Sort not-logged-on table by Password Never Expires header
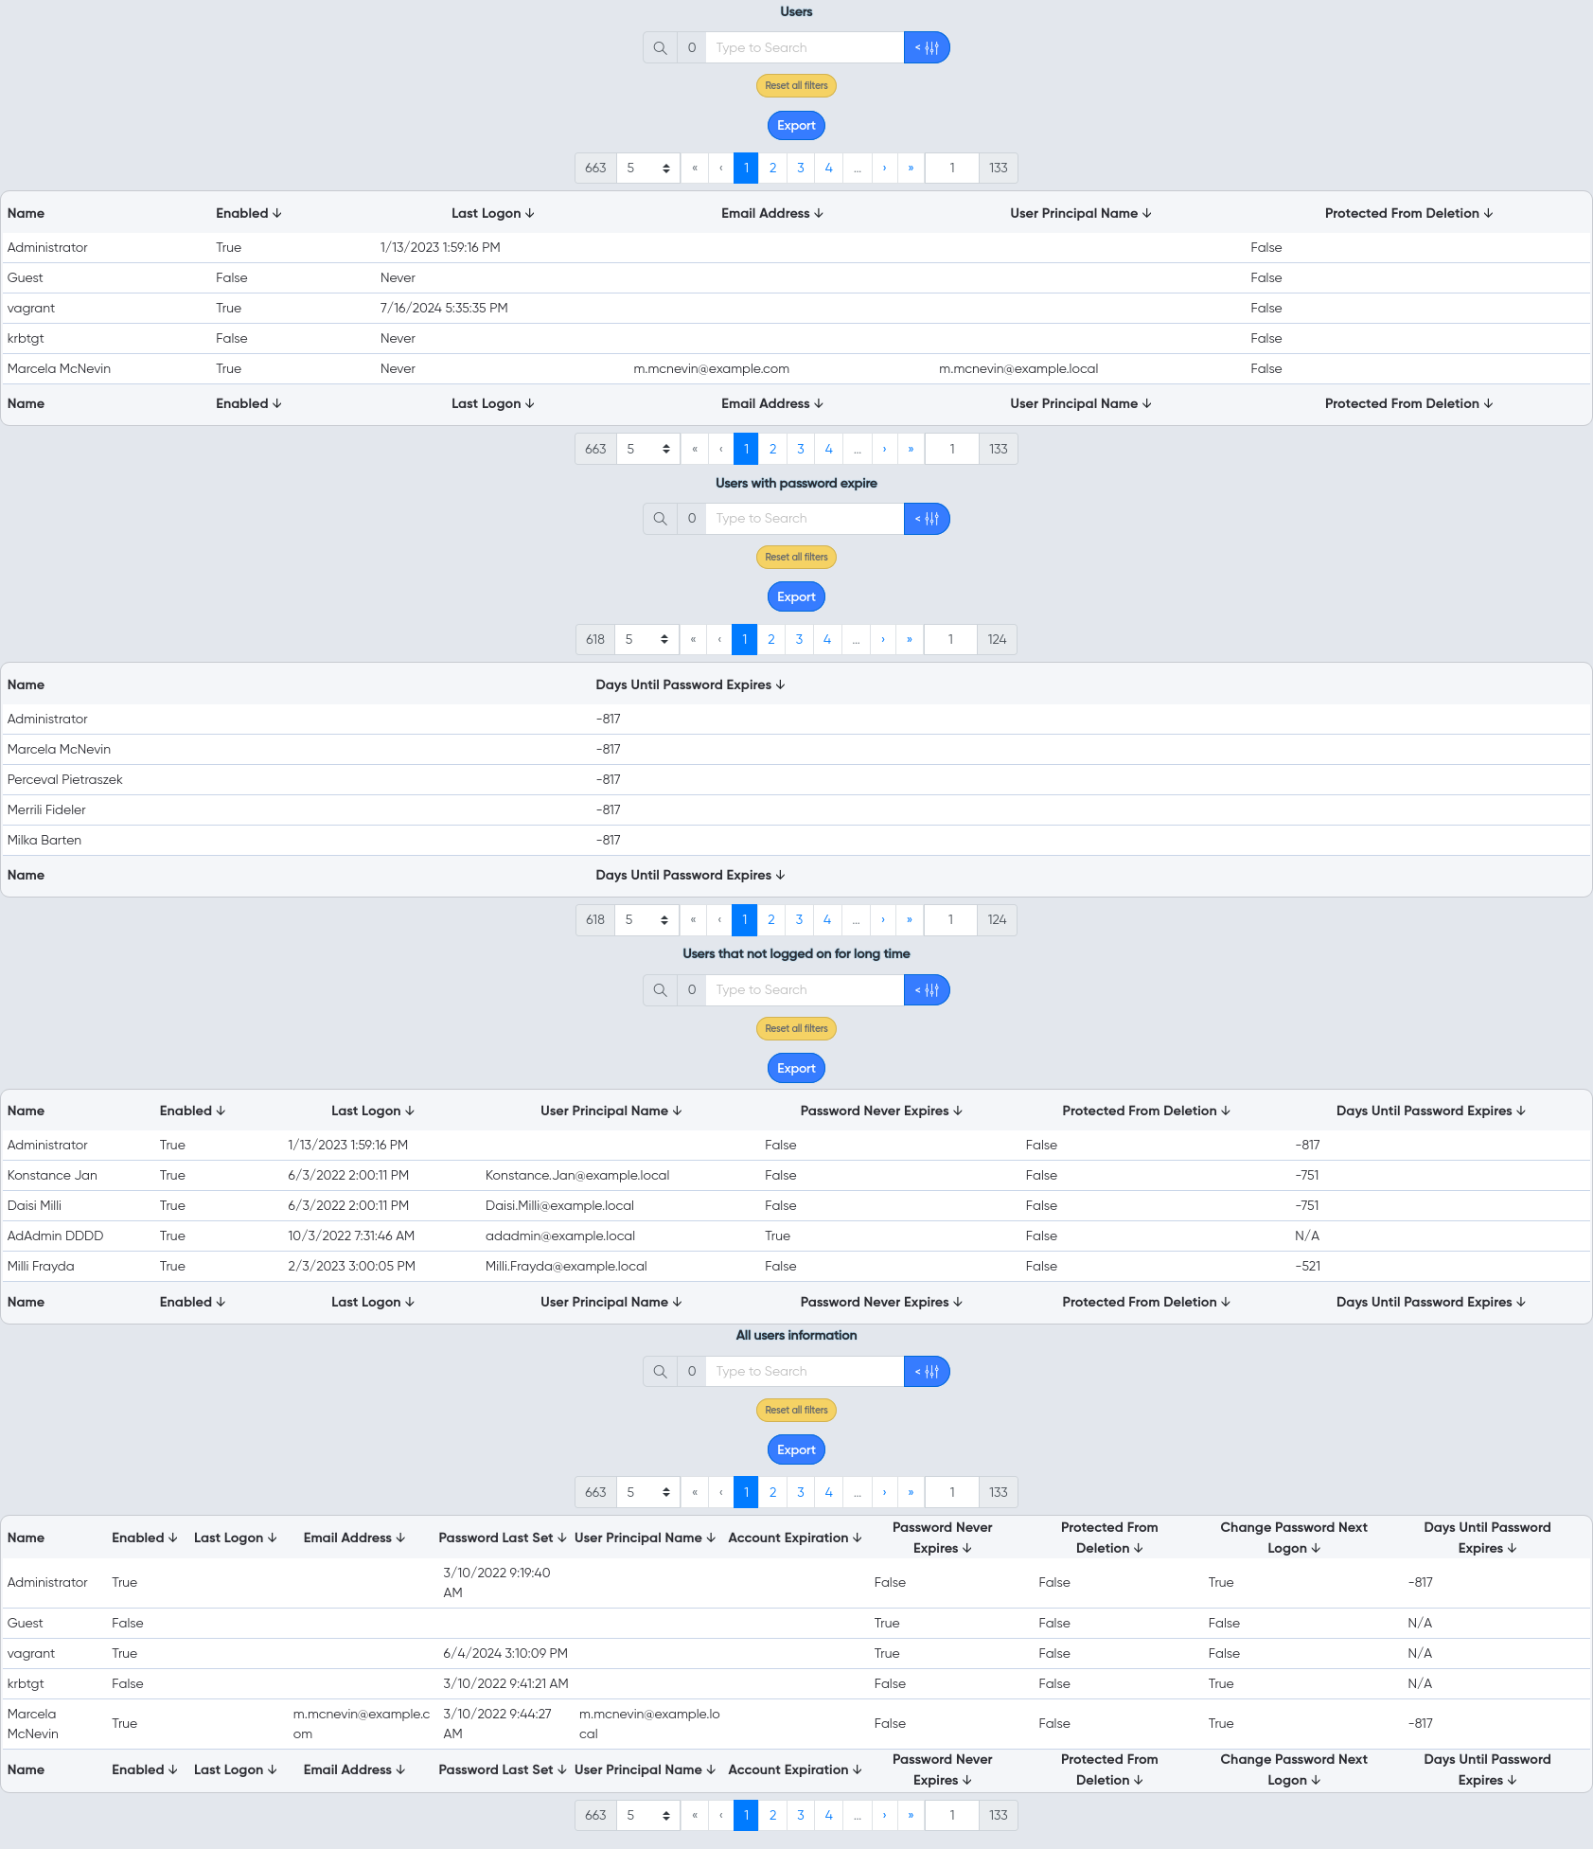The image size is (1593, 1849). coord(881,1111)
